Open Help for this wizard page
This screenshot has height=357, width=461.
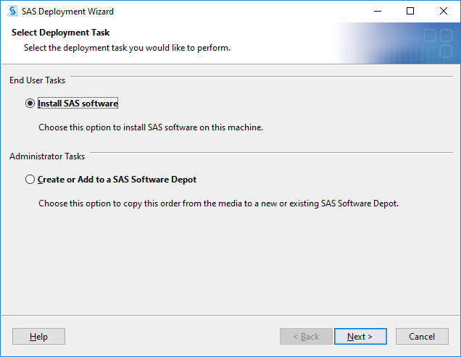pos(38,337)
